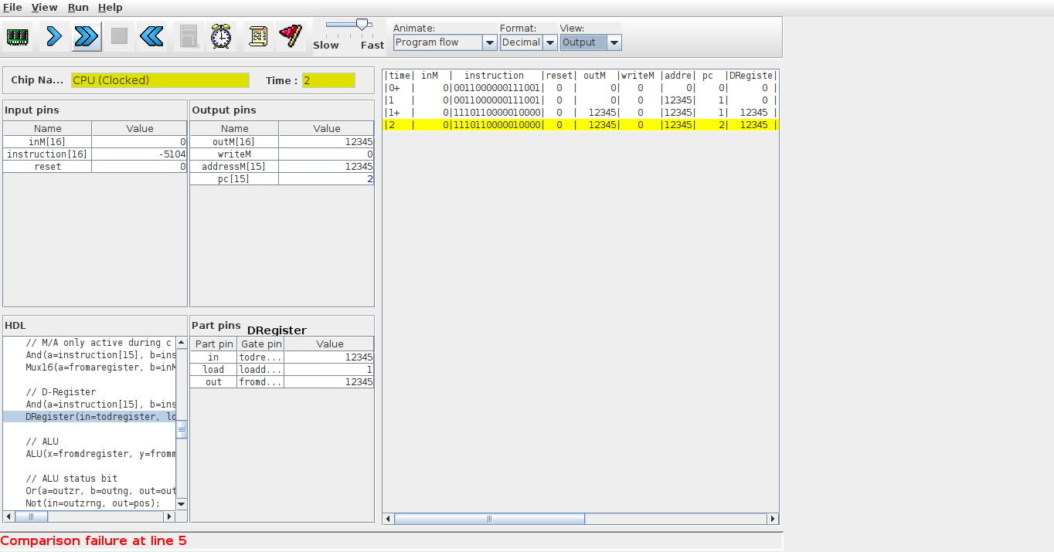Run the script with double-arrow button
1054x552 pixels.
[87, 36]
